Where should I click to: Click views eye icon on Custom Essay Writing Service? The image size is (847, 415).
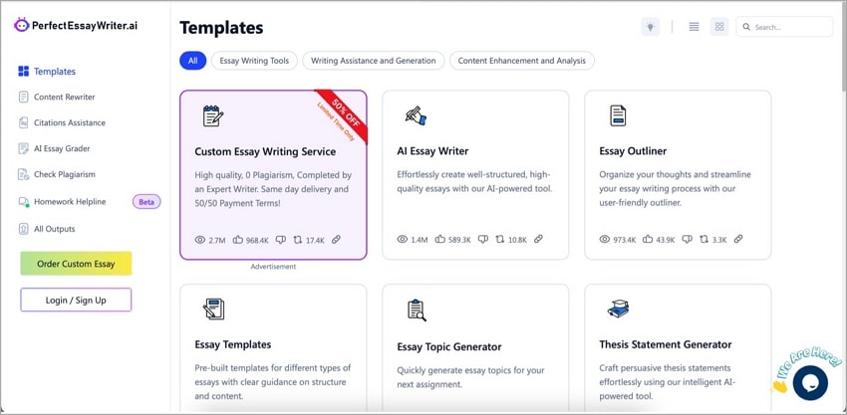(x=200, y=240)
